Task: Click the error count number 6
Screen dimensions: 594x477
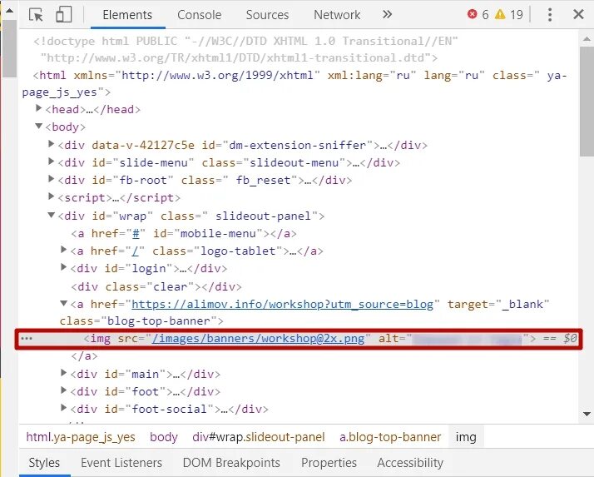Action: (x=485, y=15)
